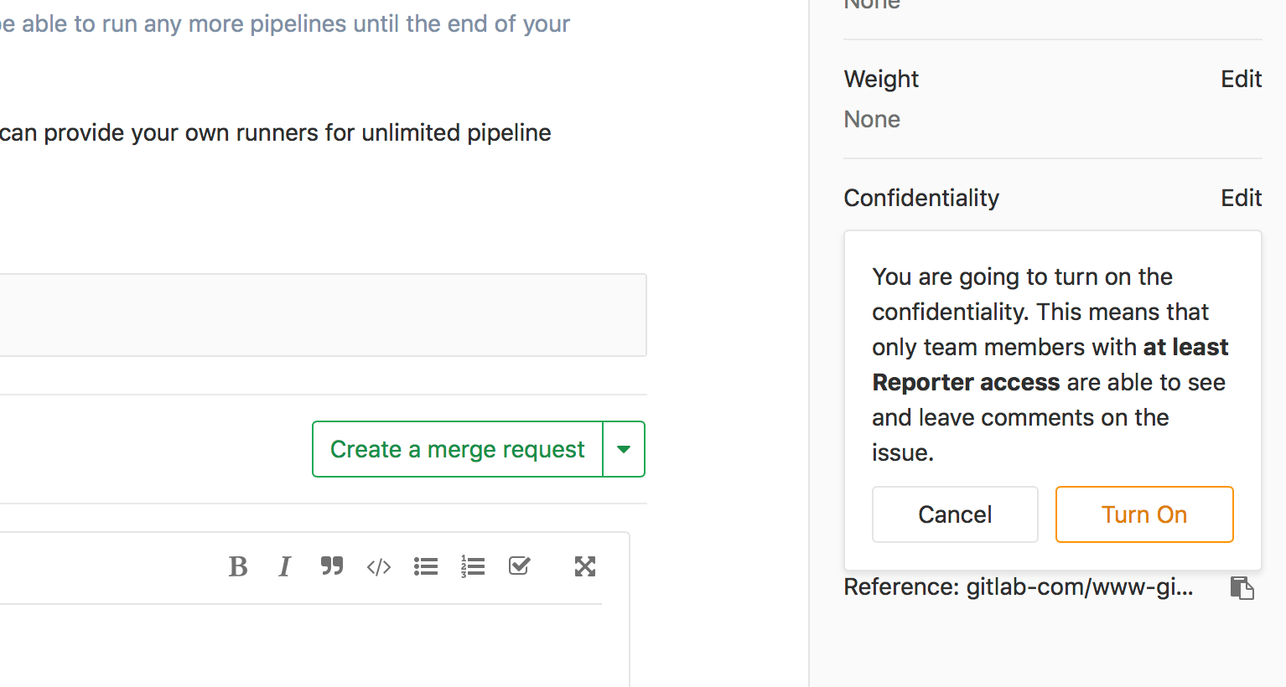Apply bold formatting in the comment toolbar

coord(238,566)
